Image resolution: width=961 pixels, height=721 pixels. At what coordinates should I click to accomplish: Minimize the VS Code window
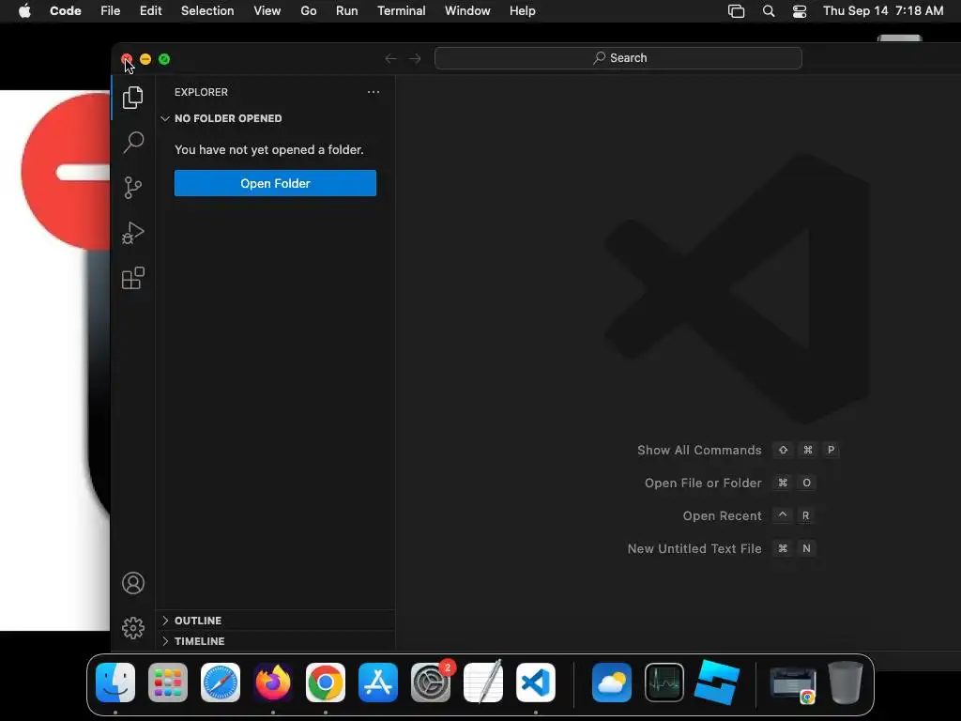pyautogui.click(x=145, y=59)
